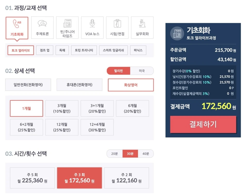Switch teacher region to 미국

[x=142, y=71]
